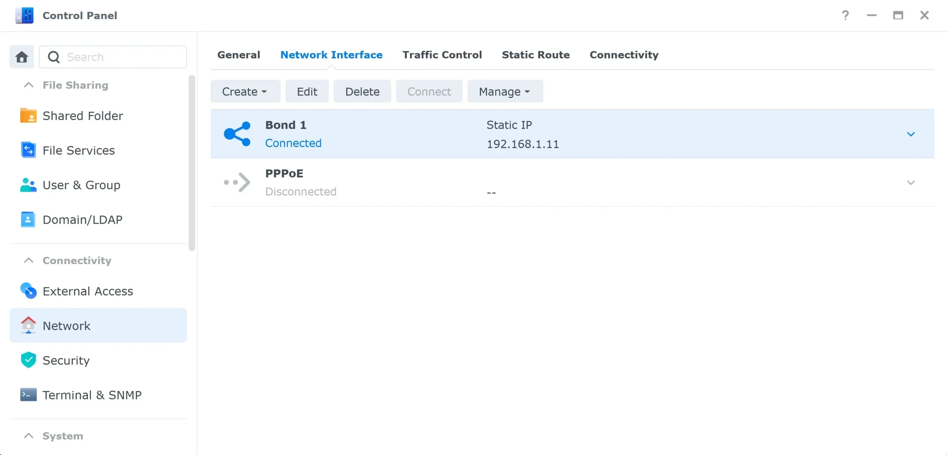The image size is (947, 455).
Task: Open the Shared Folder settings
Action: tap(82, 115)
